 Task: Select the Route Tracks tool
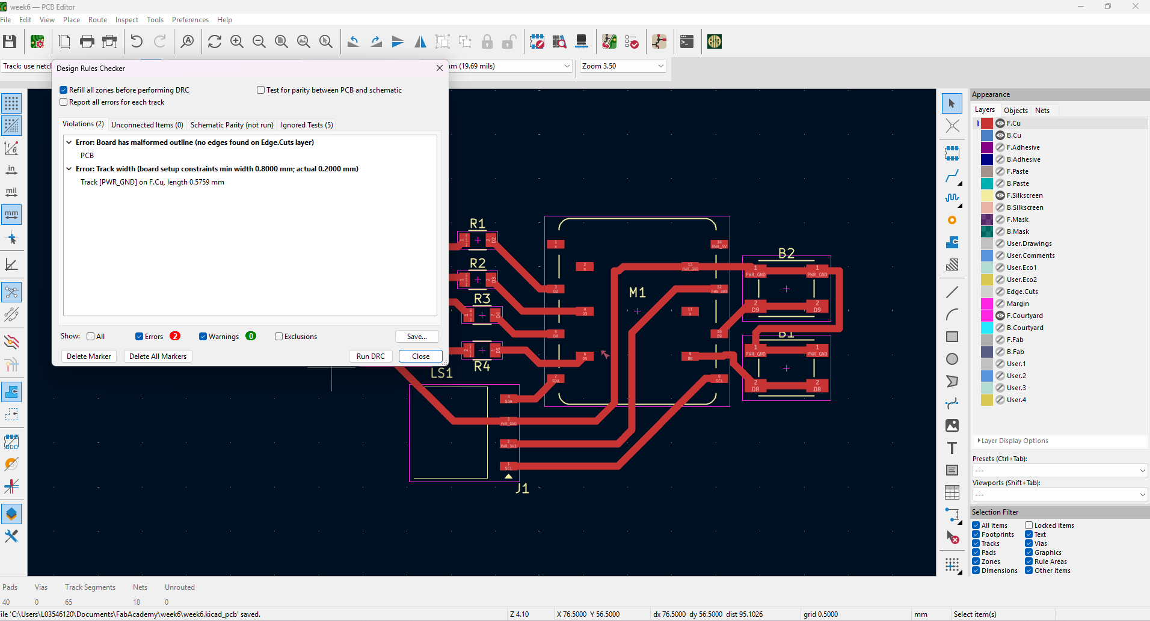[x=952, y=176]
